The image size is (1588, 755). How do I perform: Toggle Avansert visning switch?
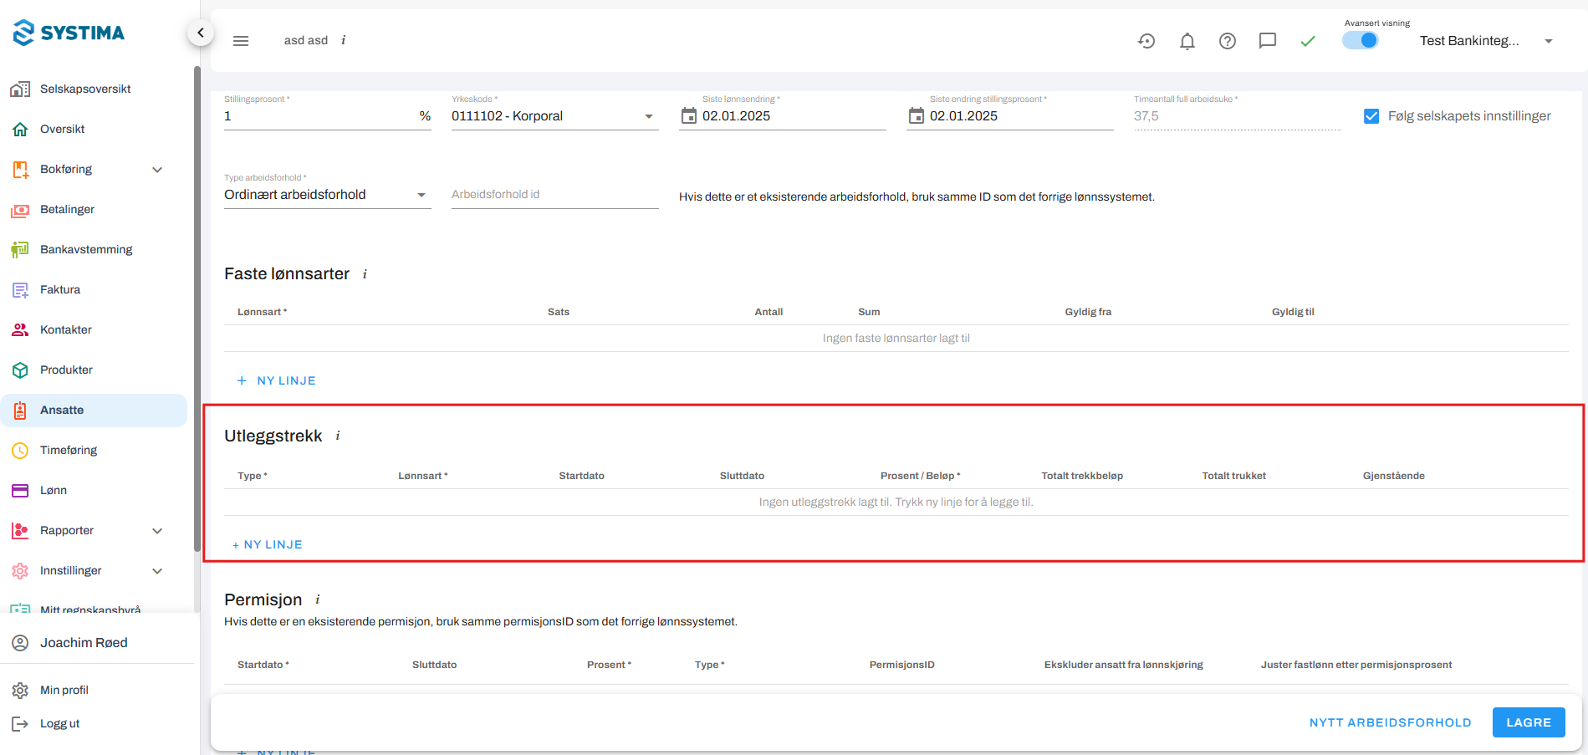pyautogui.click(x=1361, y=40)
